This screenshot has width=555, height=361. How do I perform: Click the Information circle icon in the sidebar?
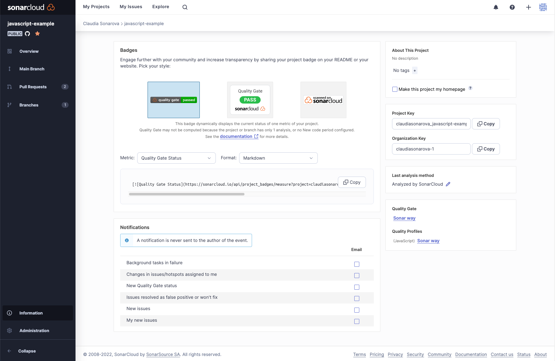tap(9, 313)
